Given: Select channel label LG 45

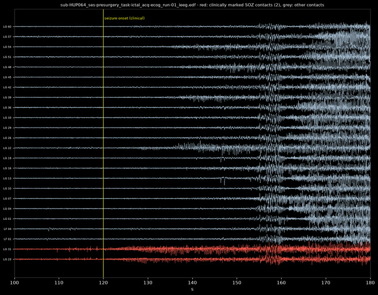Looking at the screenshot, I should [x=7, y=78].
